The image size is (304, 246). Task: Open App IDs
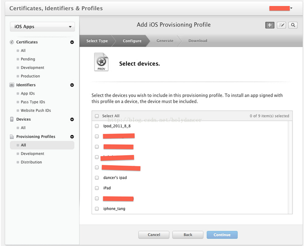click(28, 94)
